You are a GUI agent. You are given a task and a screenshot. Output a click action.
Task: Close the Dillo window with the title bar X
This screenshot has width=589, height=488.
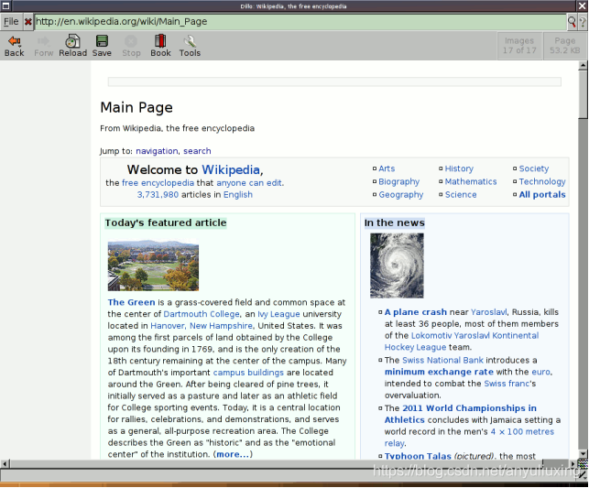(x=582, y=5)
